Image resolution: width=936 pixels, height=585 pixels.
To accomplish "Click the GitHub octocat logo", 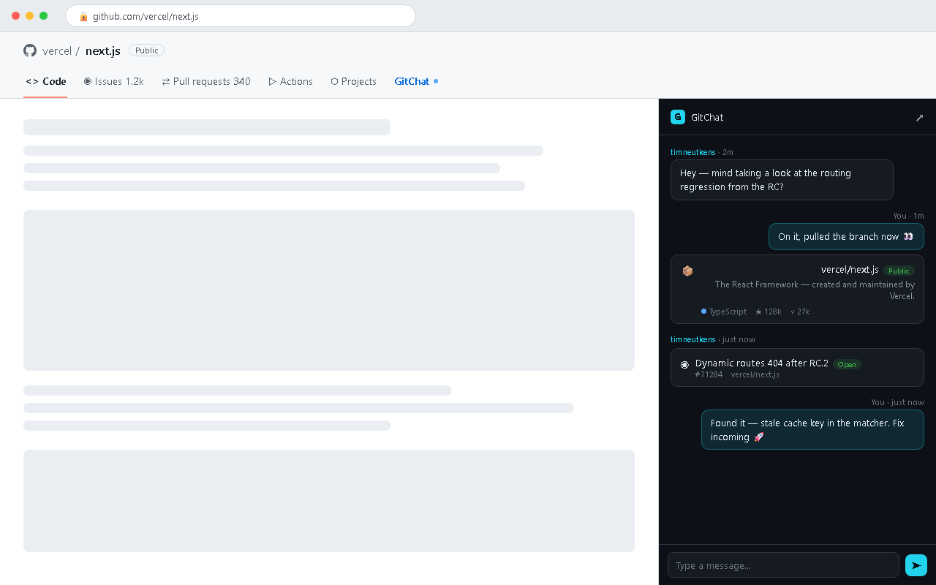I will (x=30, y=50).
